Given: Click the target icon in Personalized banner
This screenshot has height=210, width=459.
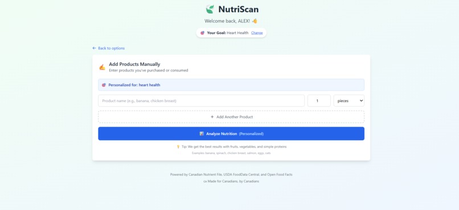Looking at the screenshot, I should tap(104, 85).
